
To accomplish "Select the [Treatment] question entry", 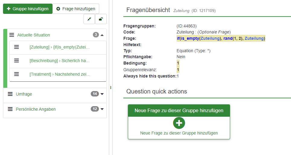I will coord(60,74).
